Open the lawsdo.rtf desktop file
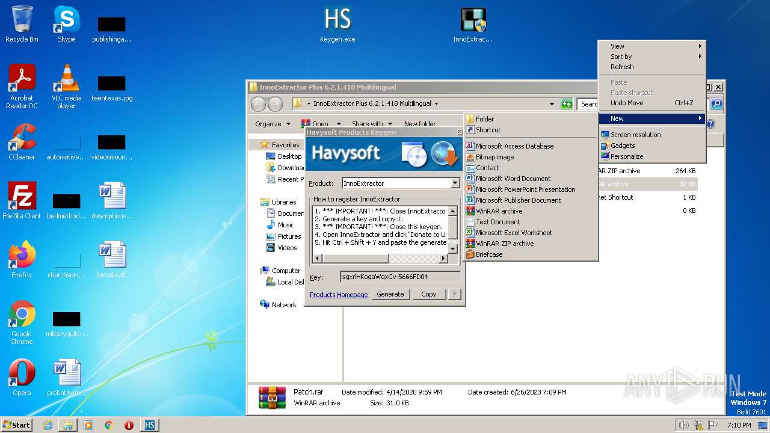 click(x=112, y=260)
